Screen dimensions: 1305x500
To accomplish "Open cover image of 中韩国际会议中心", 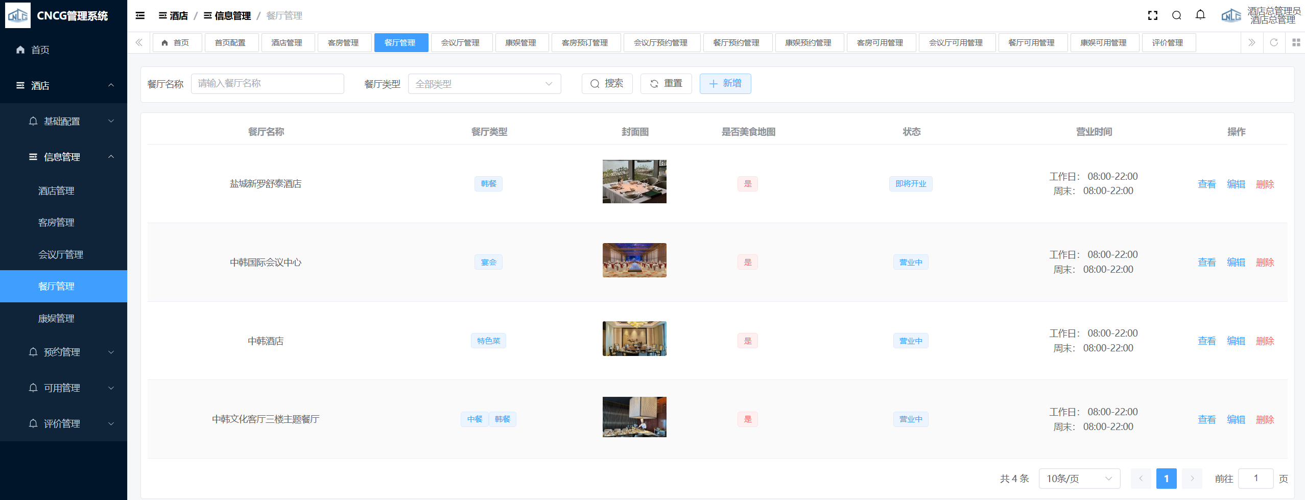I will tap(634, 260).
